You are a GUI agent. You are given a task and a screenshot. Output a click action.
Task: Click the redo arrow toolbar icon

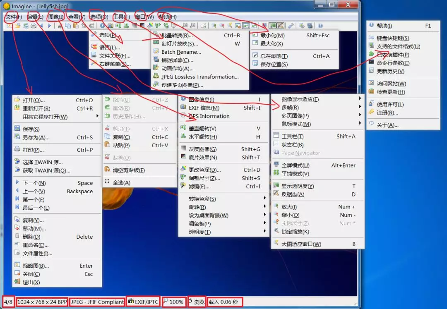click(92, 26)
